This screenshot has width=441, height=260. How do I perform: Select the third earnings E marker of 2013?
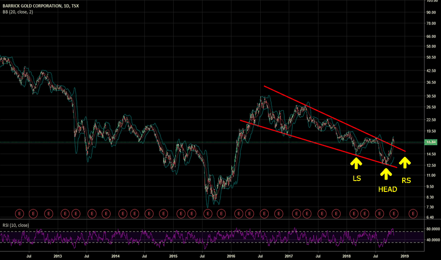pyautogui.click(x=92, y=214)
